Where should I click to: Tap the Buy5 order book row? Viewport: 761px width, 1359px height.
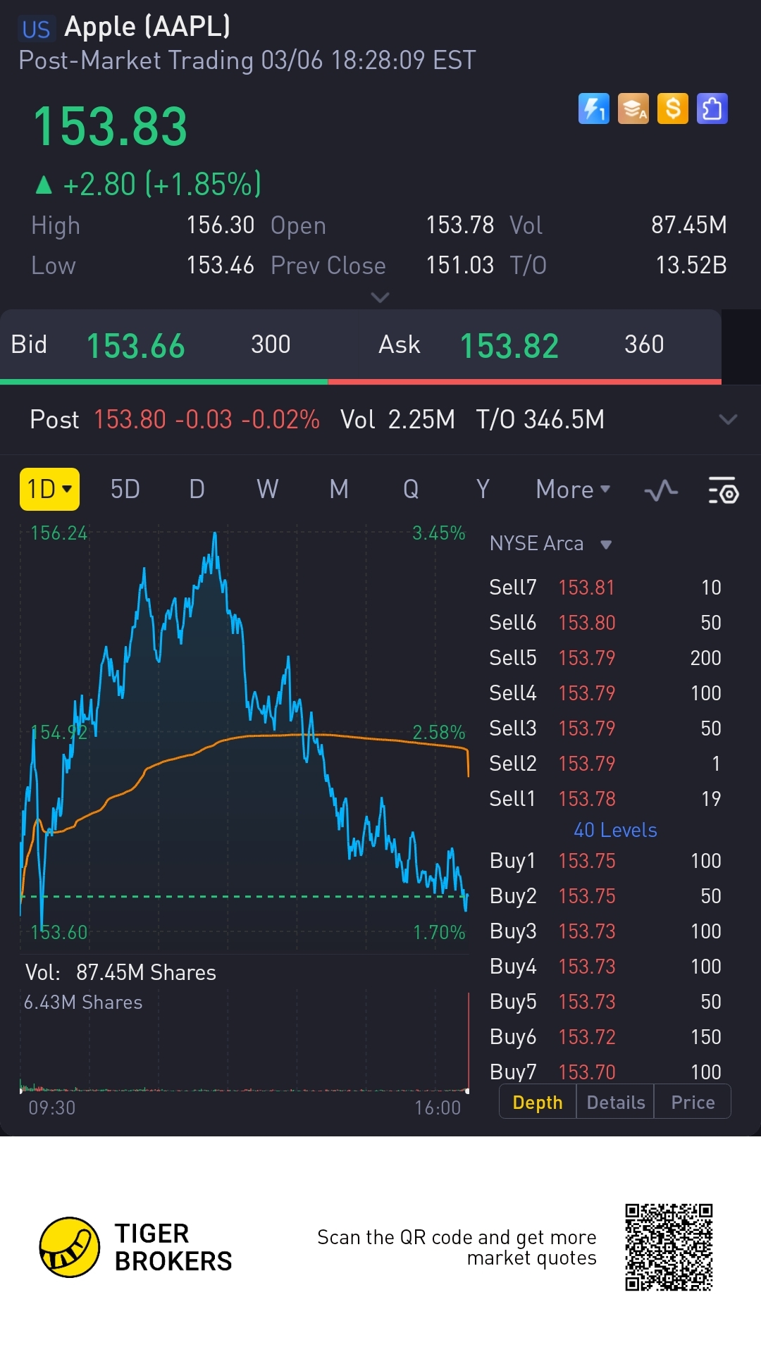tap(605, 1002)
